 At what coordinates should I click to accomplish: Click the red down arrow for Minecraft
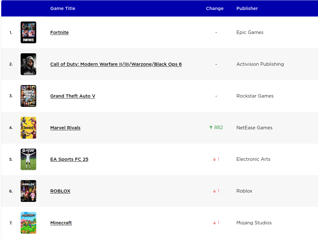[214, 223]
